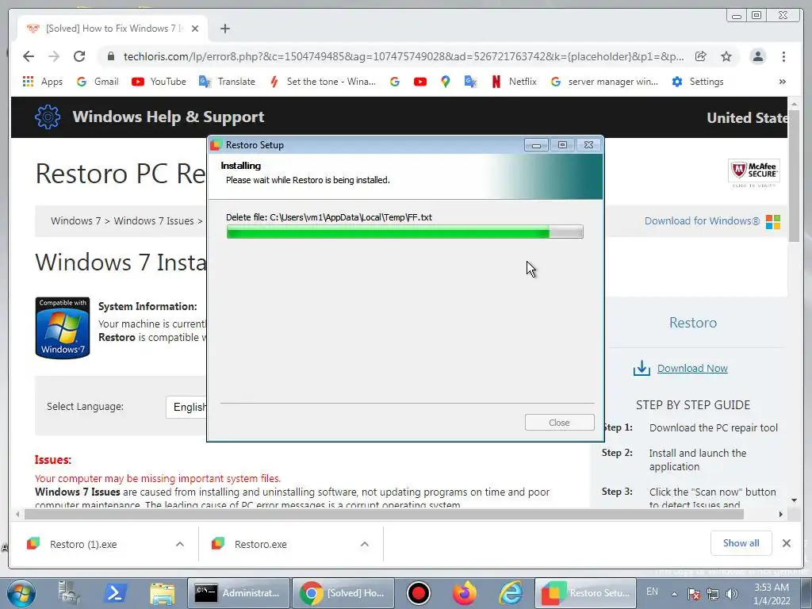Open Server Manager from the taskbar

click(68, 593)
